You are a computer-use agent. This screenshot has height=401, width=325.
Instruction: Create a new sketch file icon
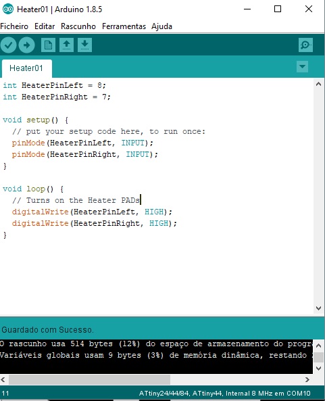(x=48, y=45)
